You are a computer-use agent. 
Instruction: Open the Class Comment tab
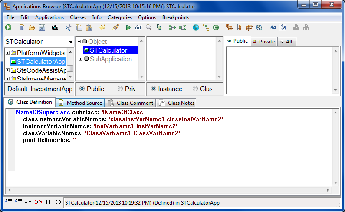(x=131, y=103)
